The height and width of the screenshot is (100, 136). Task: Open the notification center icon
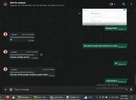pyautogui.click(x=132, y=97)
